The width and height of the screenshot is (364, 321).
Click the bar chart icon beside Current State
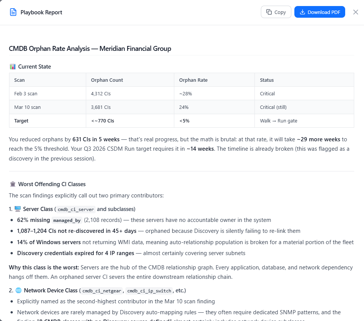coord(12,67)
